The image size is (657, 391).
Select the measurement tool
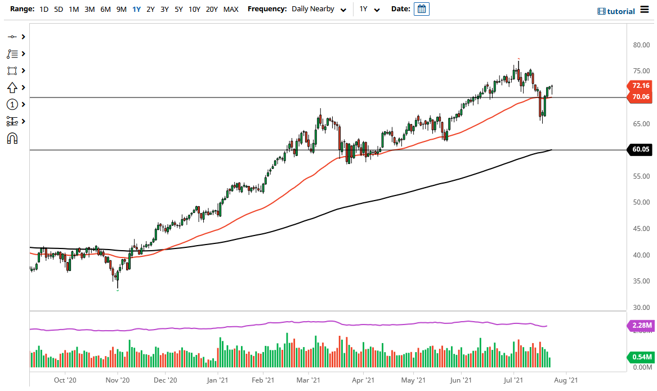12,121
